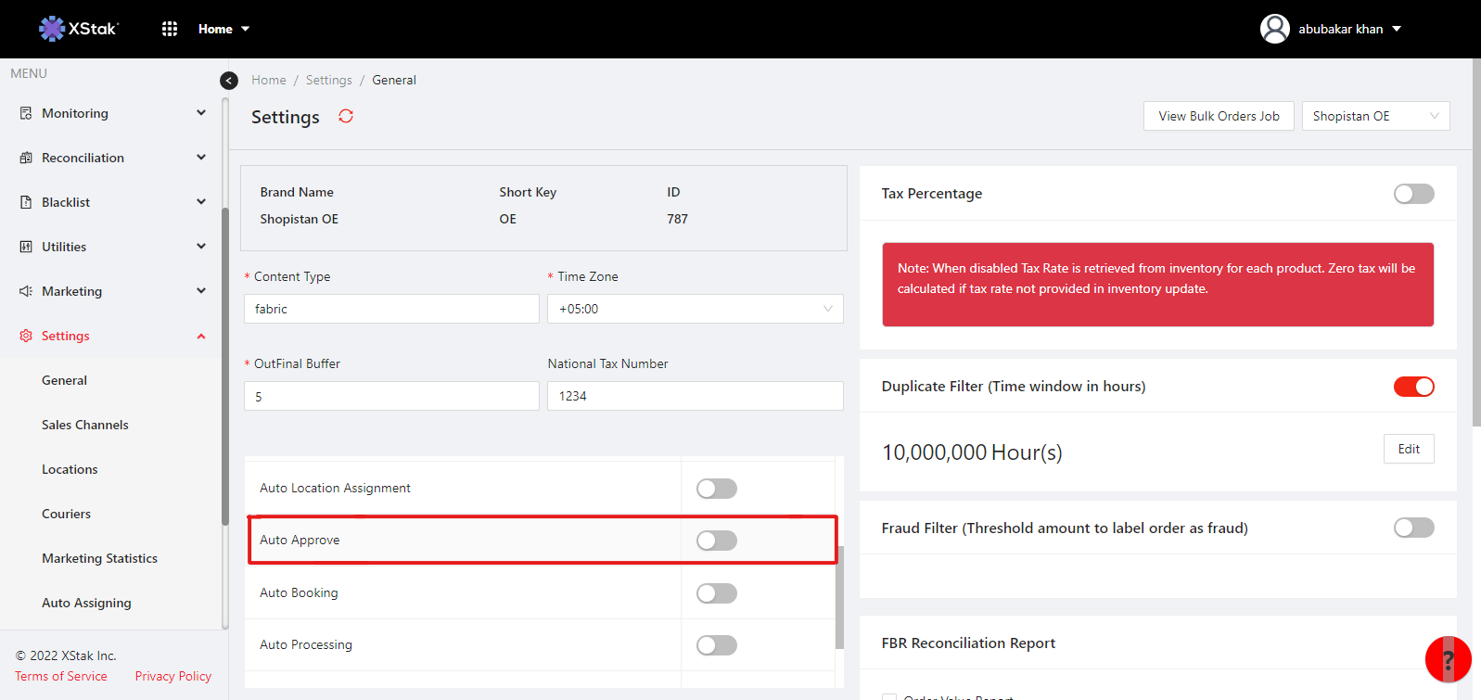The height and width of the screenshot is (700, 1481).
Task: Click the National Tax Number field
Action: click(695, 396)
